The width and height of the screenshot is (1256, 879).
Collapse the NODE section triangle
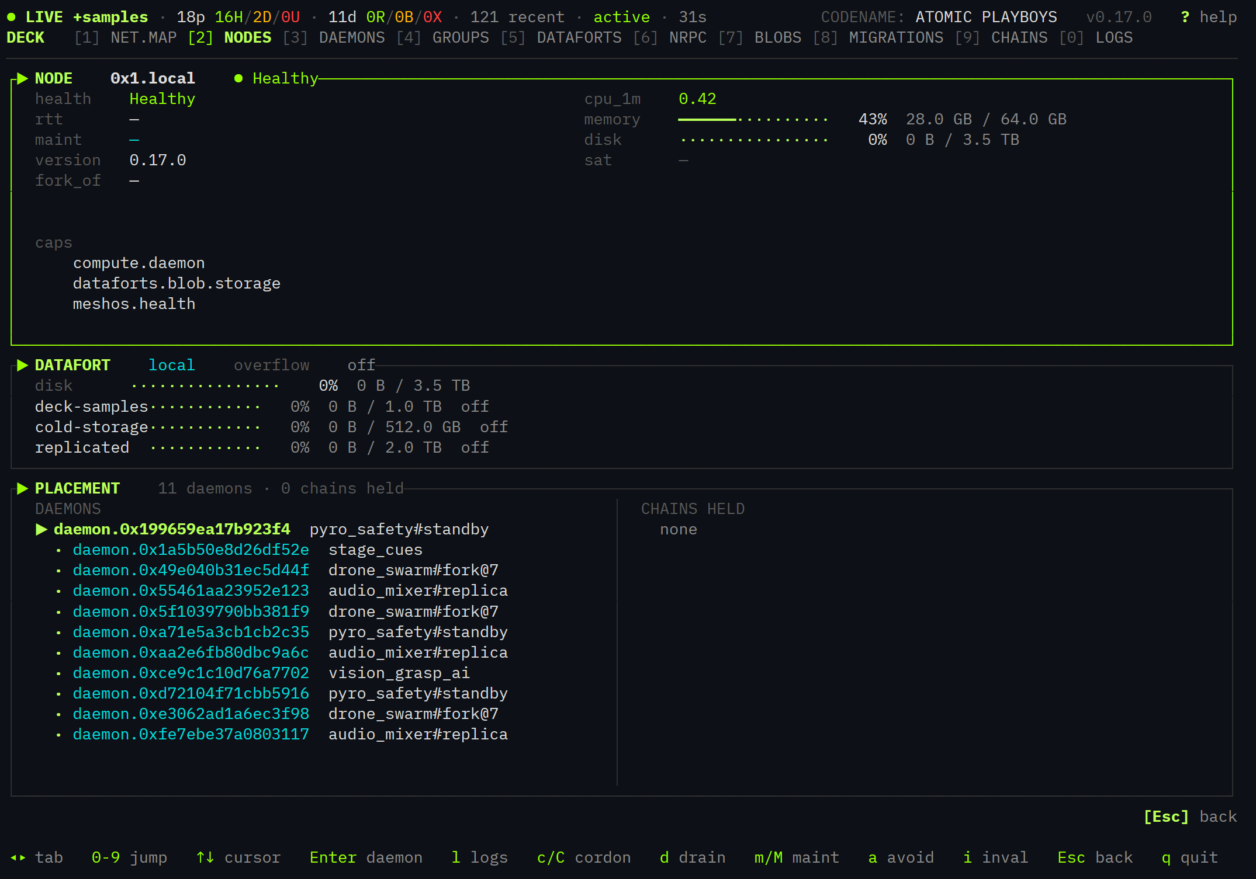pos(23,78)
